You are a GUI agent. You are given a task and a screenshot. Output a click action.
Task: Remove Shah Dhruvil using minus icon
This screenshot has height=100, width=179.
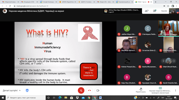[174, 61]
